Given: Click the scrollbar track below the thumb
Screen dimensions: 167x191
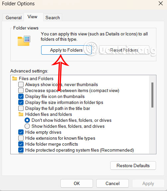Looking at the screenshot, I should [x=152, y=130].
